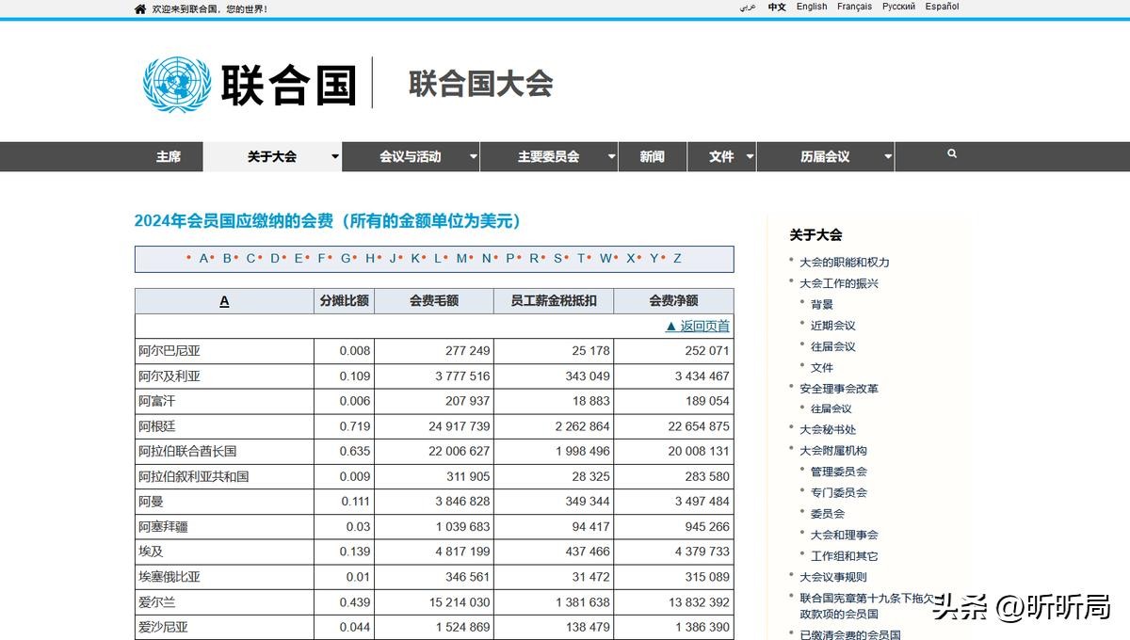Open the 主要委员会 dropdown arrow

click(x=611, y=157)
